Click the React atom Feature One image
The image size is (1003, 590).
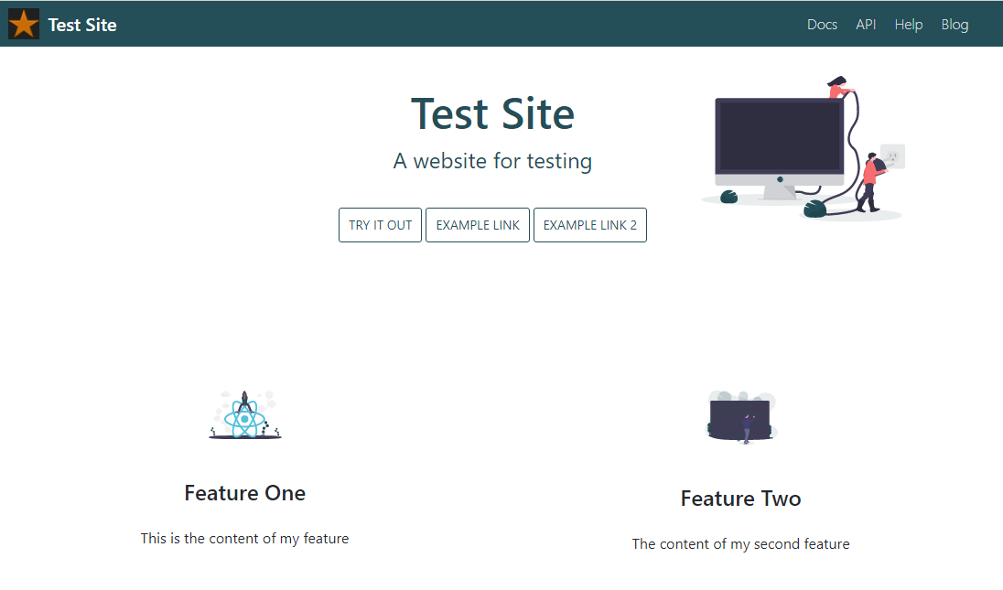pos(245,415)
